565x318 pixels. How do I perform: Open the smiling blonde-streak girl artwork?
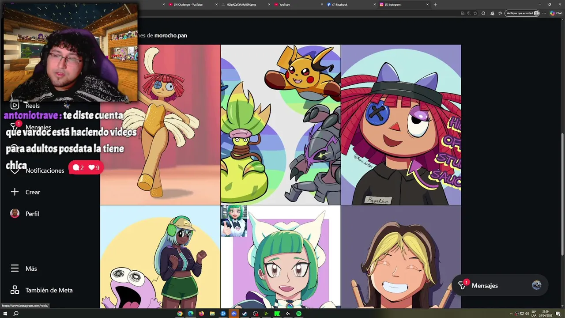click(401, 257)
